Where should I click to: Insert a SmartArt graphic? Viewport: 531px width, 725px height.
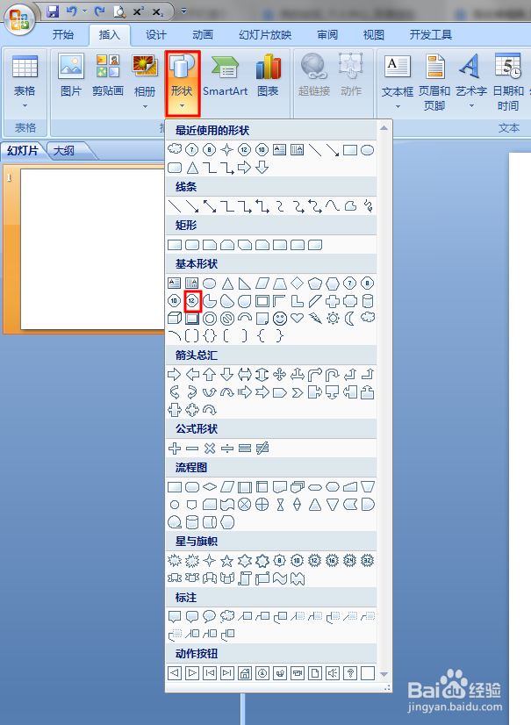pos(225,75)
